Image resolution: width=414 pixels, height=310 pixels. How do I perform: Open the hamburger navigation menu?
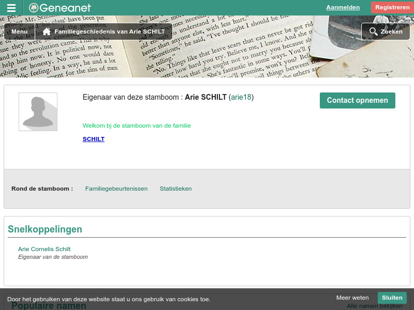(x=11, y=7)
